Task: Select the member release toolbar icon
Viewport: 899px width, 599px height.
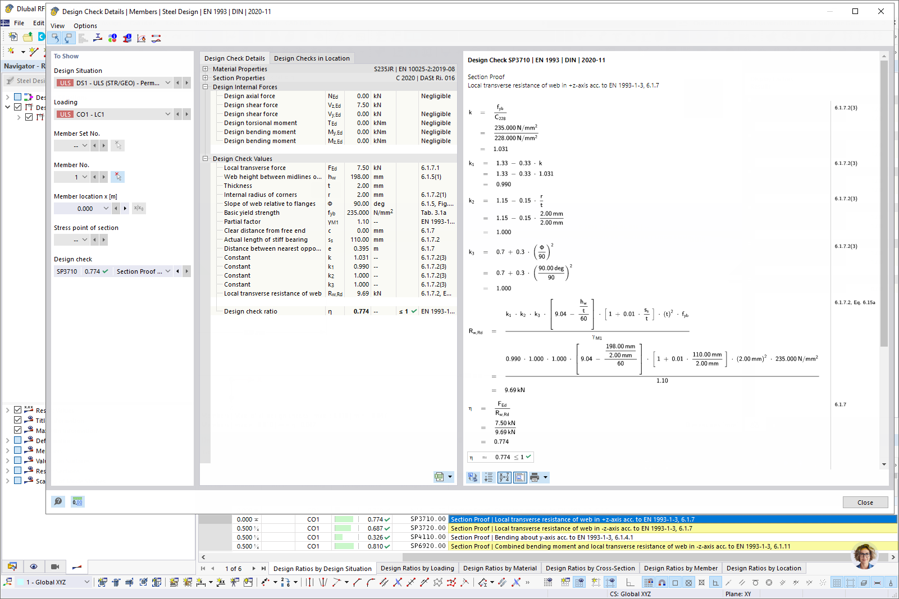Action: (156, 38)
